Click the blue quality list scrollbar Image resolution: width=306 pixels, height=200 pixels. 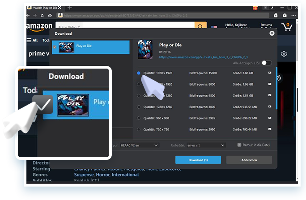(276, 88)
